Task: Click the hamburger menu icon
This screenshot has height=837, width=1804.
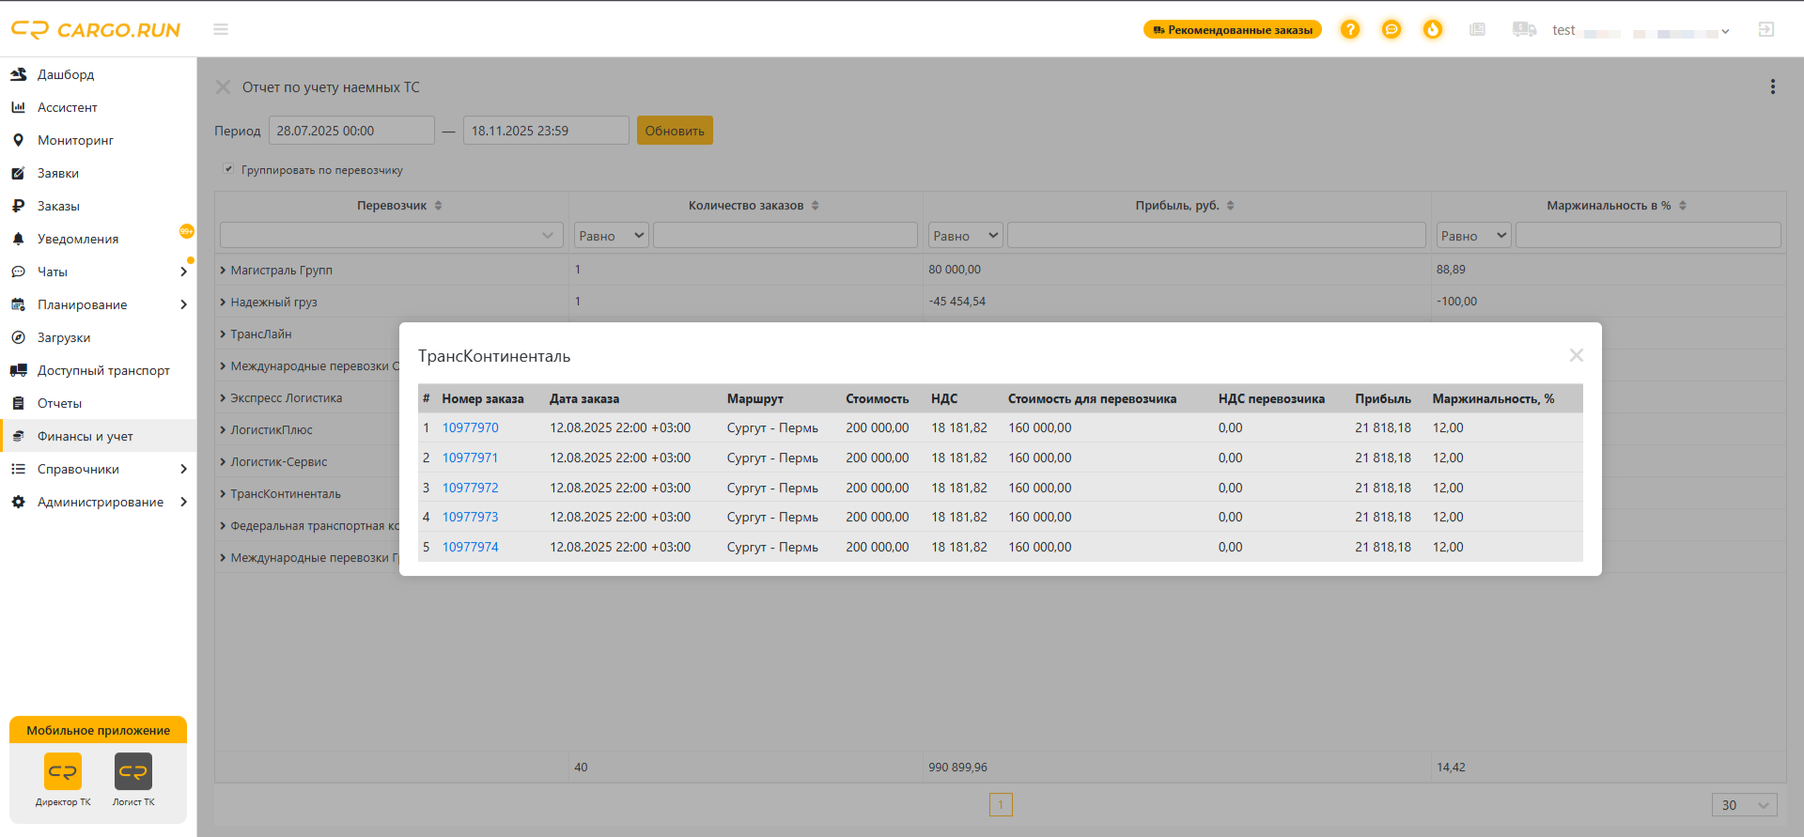Action: click(x=221, y=29)
